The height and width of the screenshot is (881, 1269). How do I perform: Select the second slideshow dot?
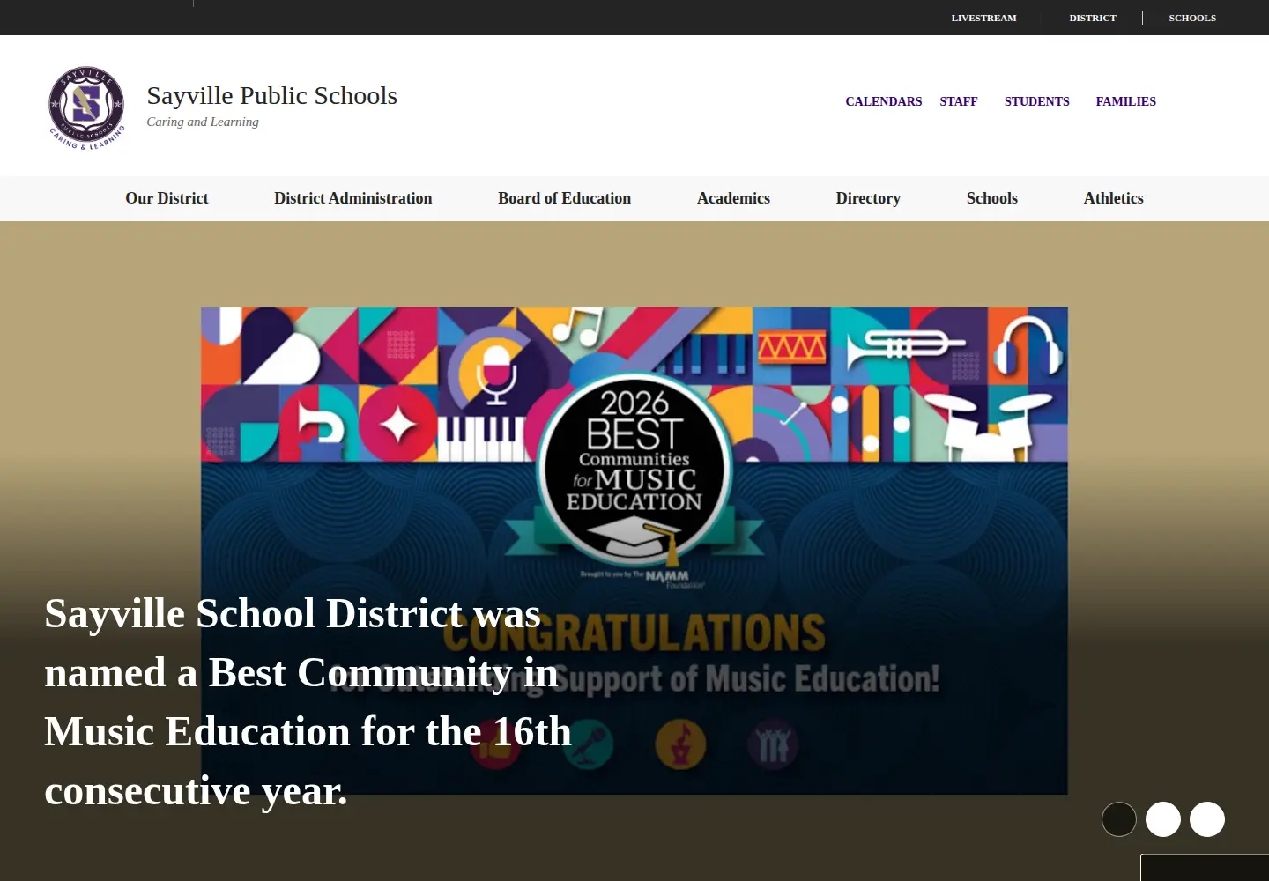pyautogui.click(x=1163, y=819)
